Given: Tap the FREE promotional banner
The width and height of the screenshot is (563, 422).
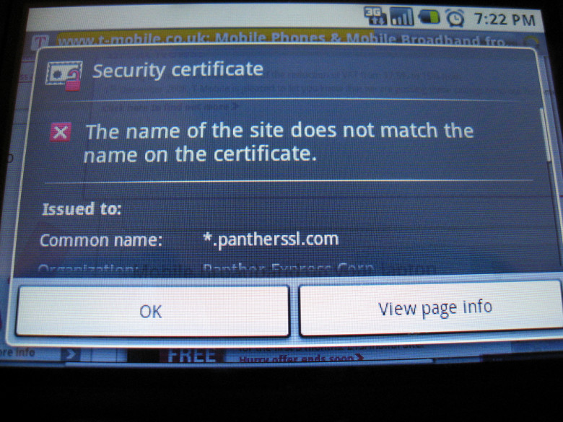Looking at the screenshot, I should (192, 356).
